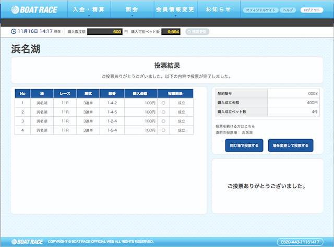The height and width of the screenshot is (247, 334).
Task: Click the 勝式 column header
Action: [88, 94]
